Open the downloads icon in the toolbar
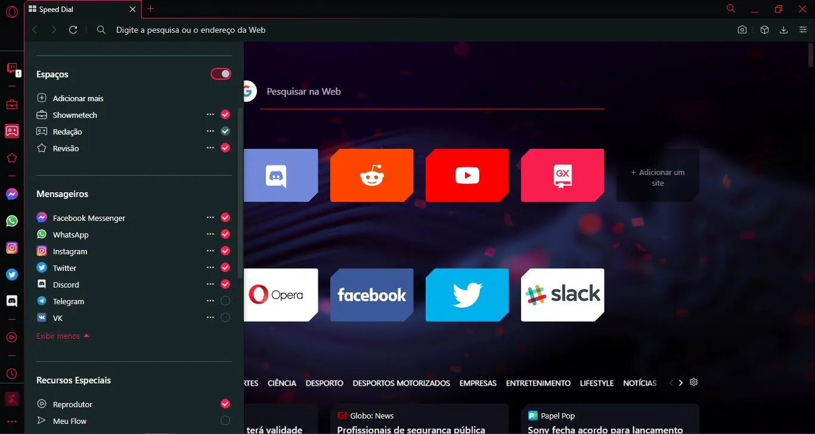The width and height of the screenshot is (815, 434). point(784,30)
